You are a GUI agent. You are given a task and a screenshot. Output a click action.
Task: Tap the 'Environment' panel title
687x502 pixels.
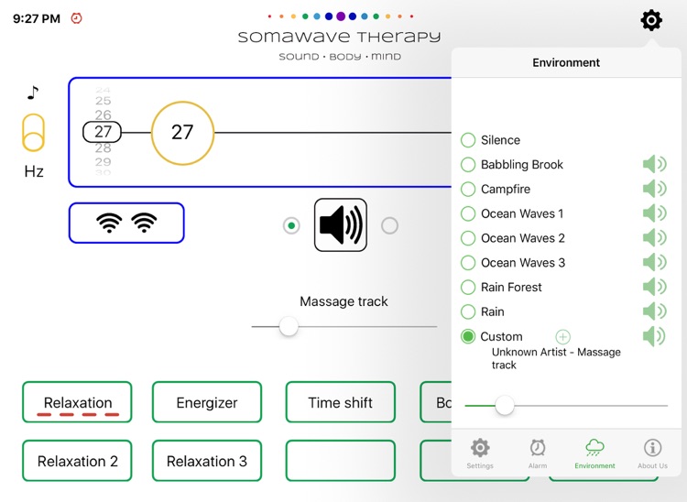coord(566,62)
